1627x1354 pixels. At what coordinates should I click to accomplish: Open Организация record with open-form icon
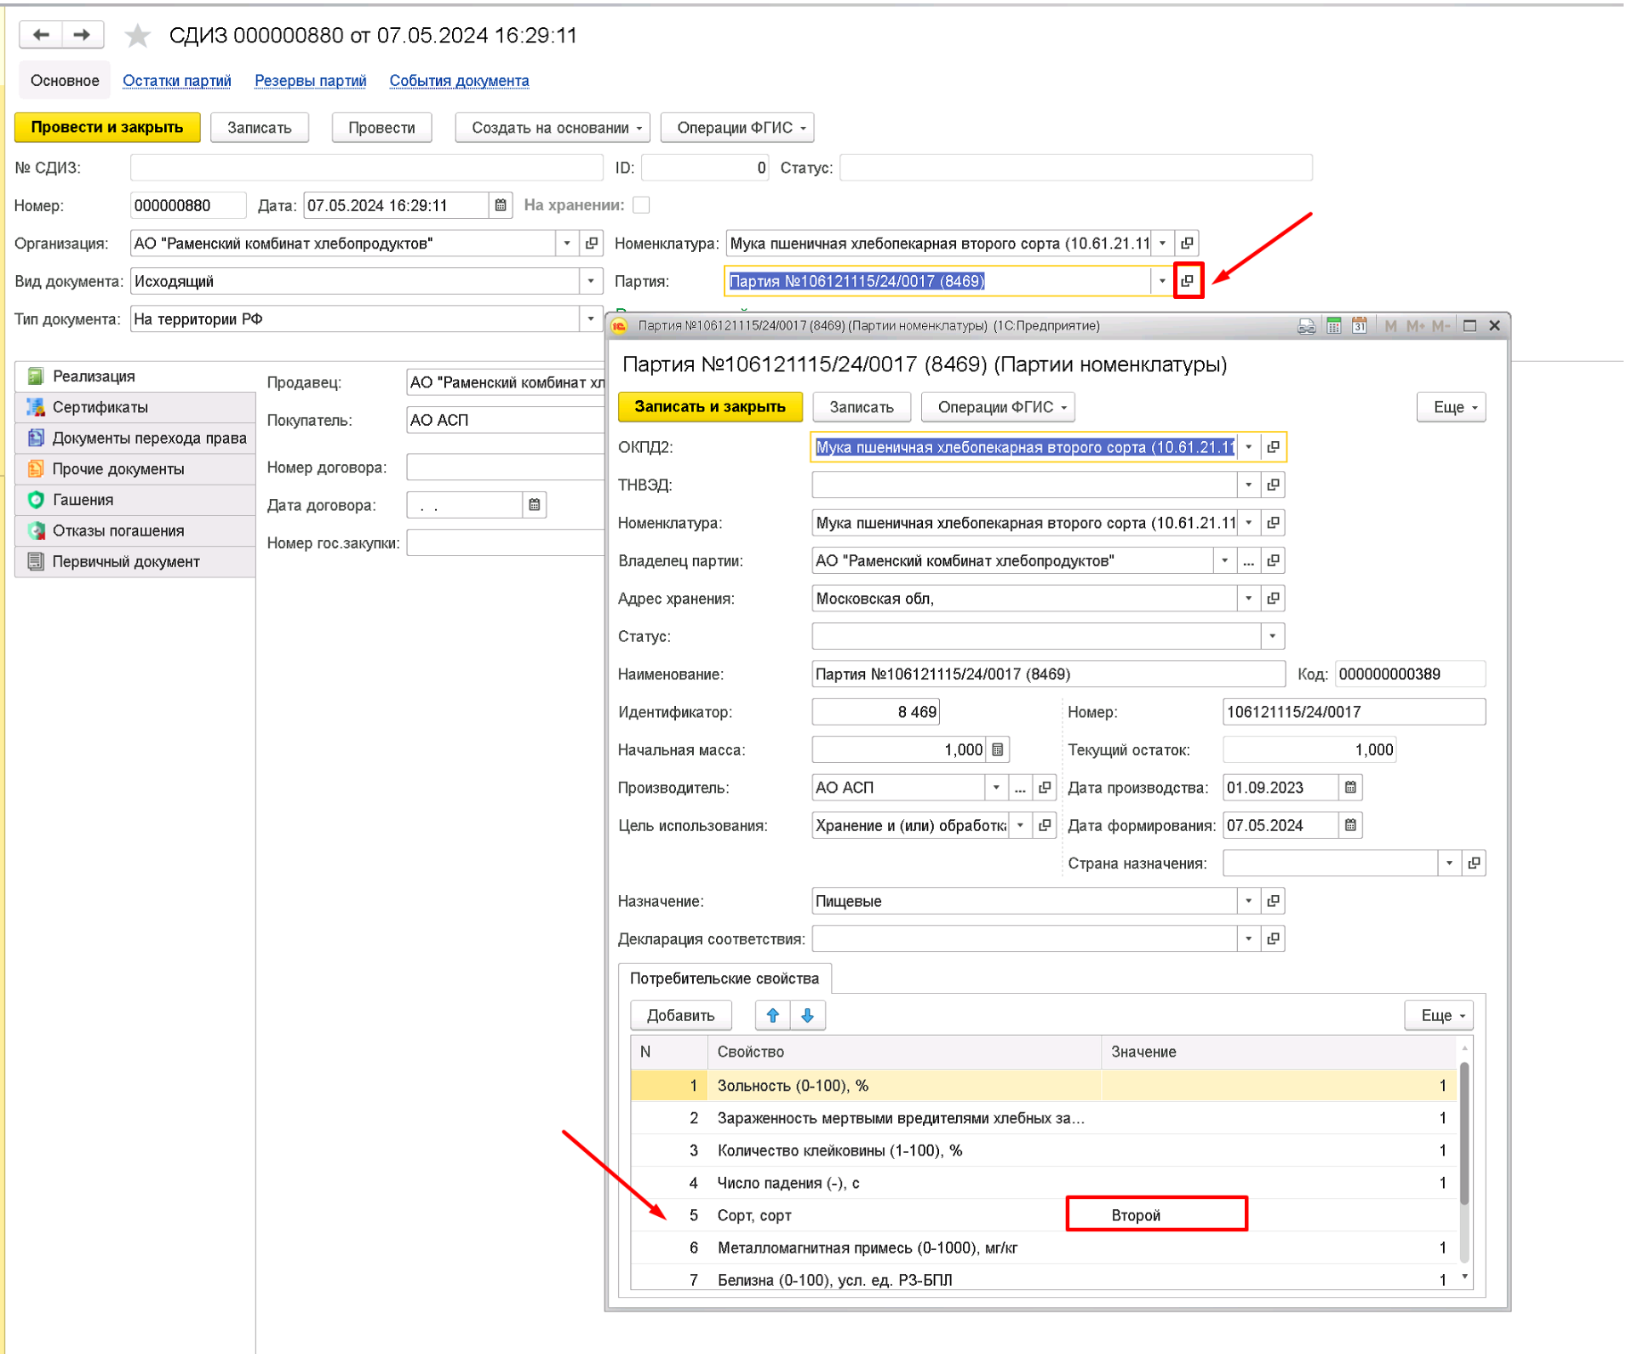pyautogui.click(x=592, y=244)
